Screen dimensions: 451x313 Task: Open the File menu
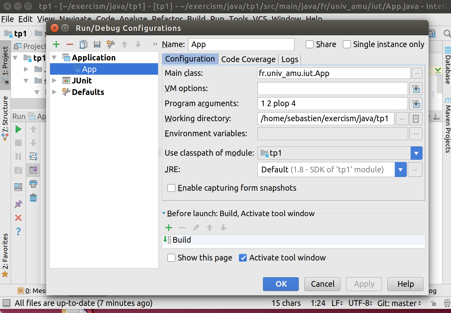7,19
